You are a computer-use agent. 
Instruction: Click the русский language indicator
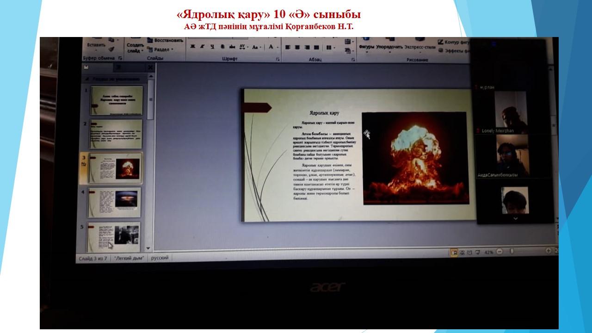tap(160, 258)
